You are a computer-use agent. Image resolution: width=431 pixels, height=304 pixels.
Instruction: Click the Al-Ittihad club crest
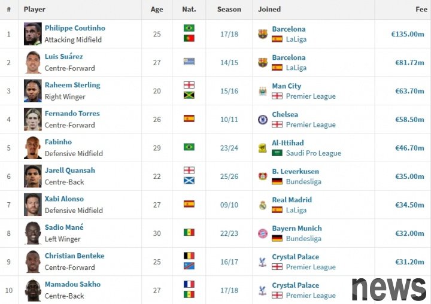click(263, 148)
